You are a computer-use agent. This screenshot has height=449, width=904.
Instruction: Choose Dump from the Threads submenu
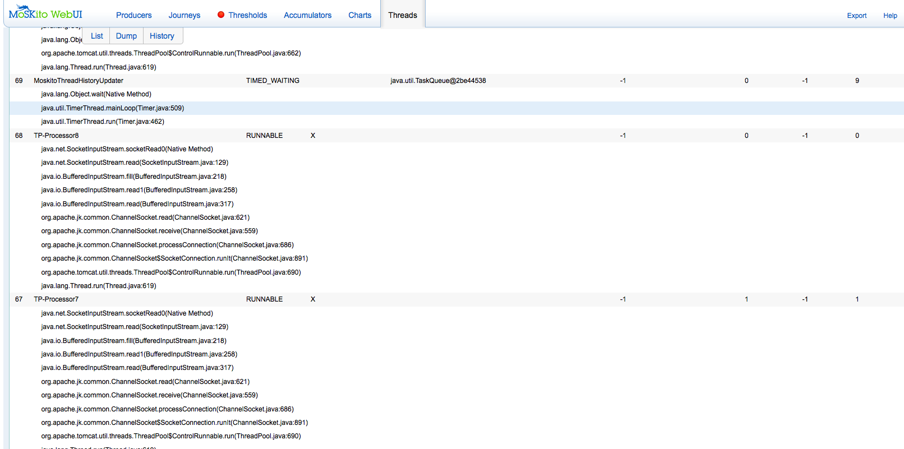(x=126, y=36)
